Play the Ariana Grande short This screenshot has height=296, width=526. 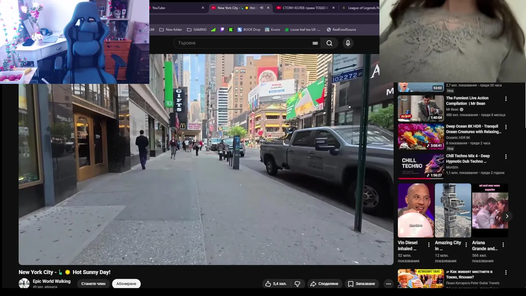pos(490,210)
